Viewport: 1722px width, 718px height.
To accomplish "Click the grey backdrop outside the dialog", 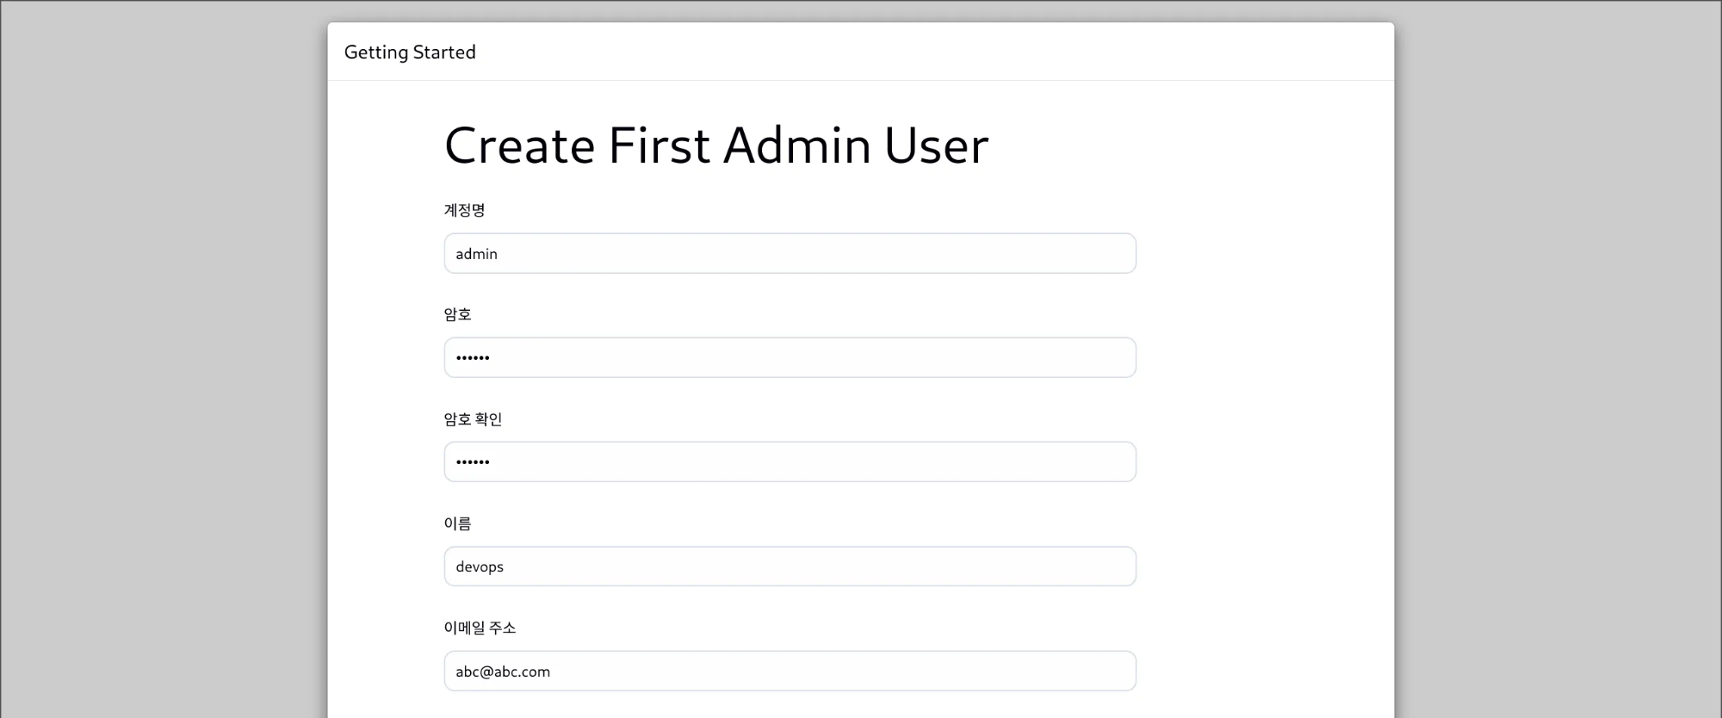I will 164,362.
